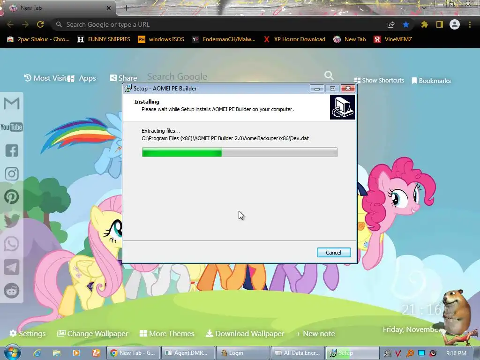Image resolution: width=480 pixels, height=360 pixels.
Task: Open the EndermanCH/Malw... bookmark
Action: pyautogui.click(x=224, y=39)
